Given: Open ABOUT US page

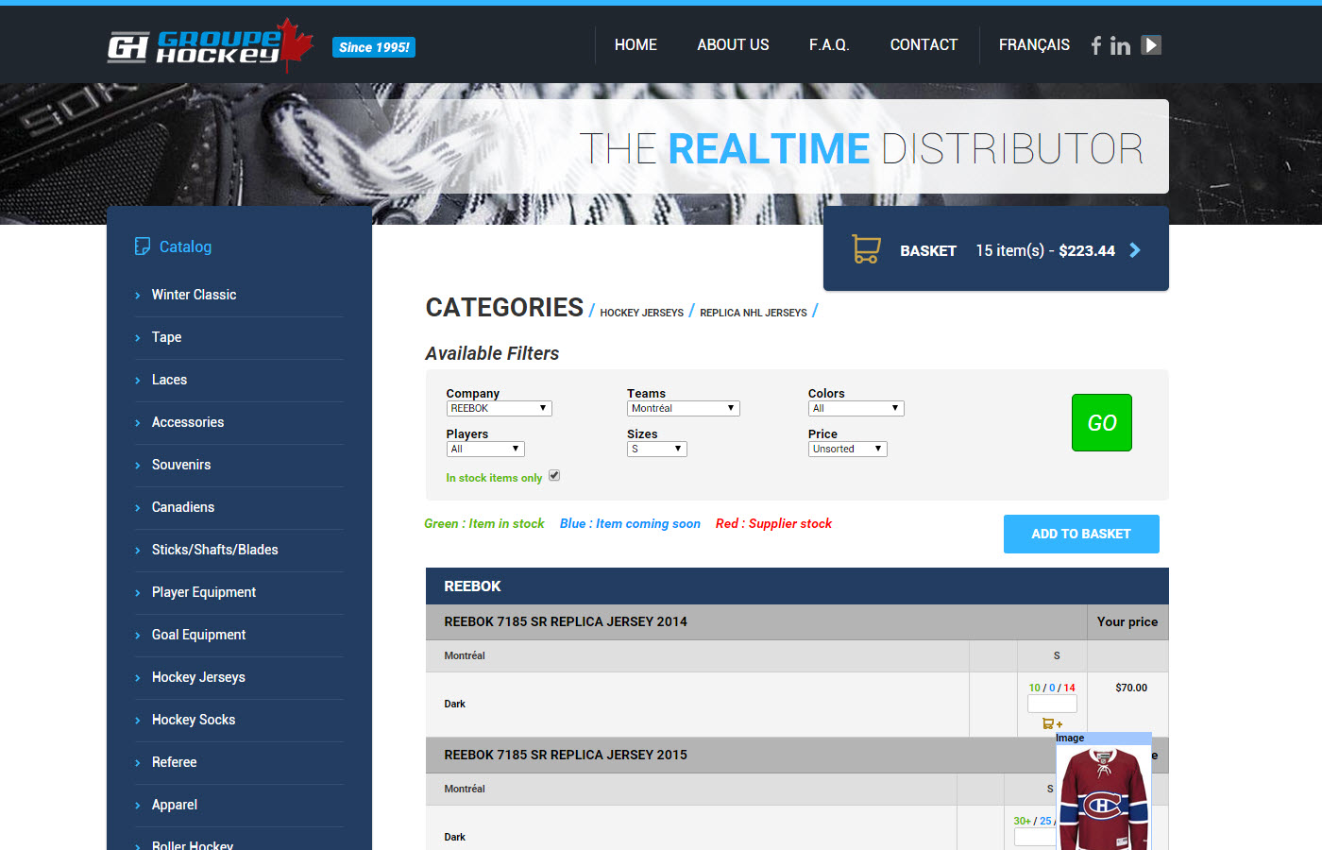Looking at the screenshot, I should point(733,44).
